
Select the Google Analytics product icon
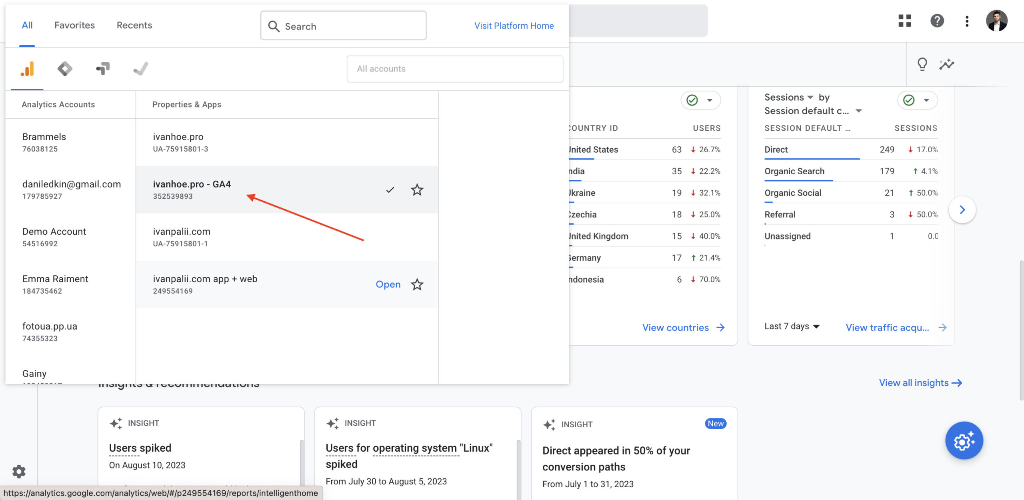[x=27, y=69]
